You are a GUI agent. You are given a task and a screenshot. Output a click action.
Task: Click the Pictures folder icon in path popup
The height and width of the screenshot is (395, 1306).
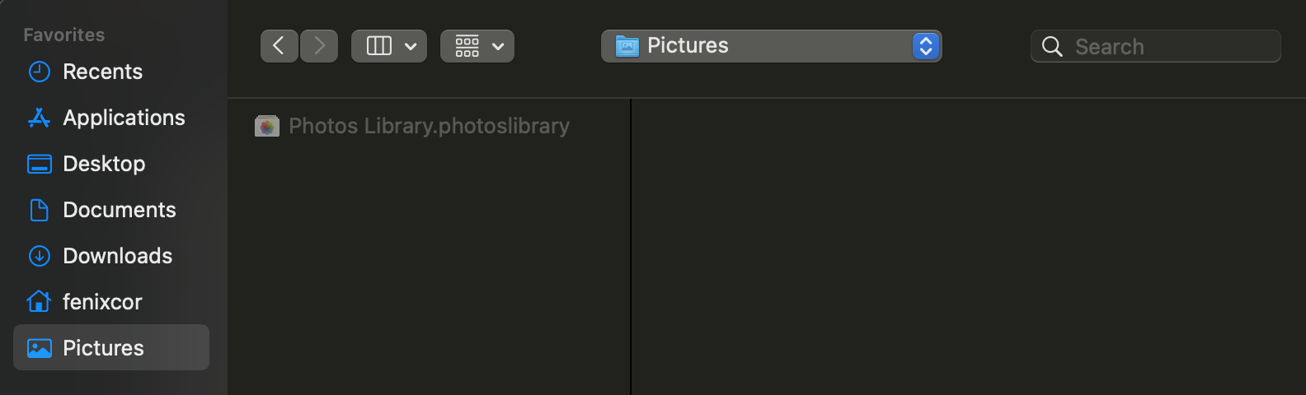[627, 46]
